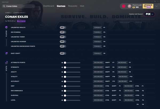The width and height of the screenshot is (160, 109).
Task: Click the Vitality slider handle
Action: (65, 77)
